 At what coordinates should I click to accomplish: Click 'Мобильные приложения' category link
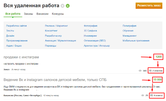[x=136, y=41]
